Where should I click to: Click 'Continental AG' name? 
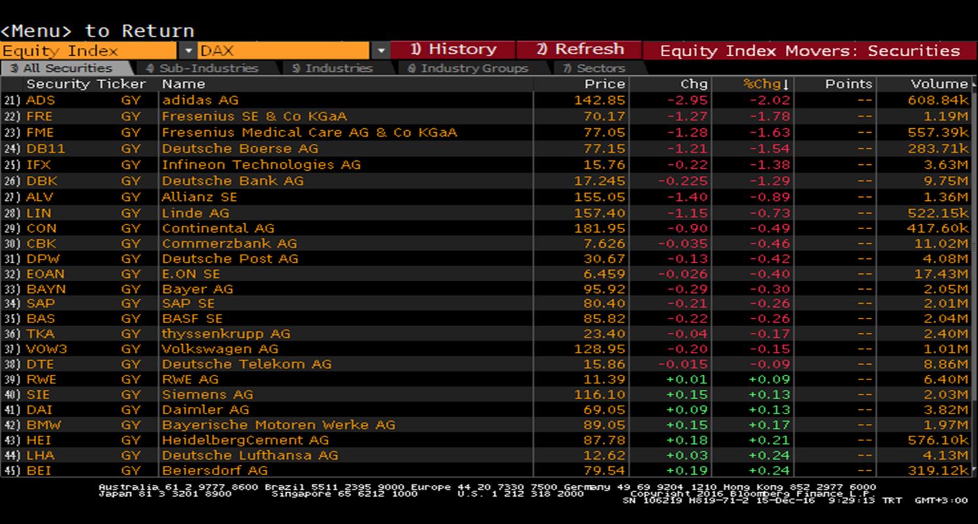click(218, 228)
